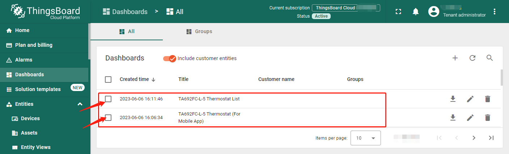Check the Thermostat (For Mobile App) row
The width and height of the screenshot is (509, 154).
click(108, 117)
